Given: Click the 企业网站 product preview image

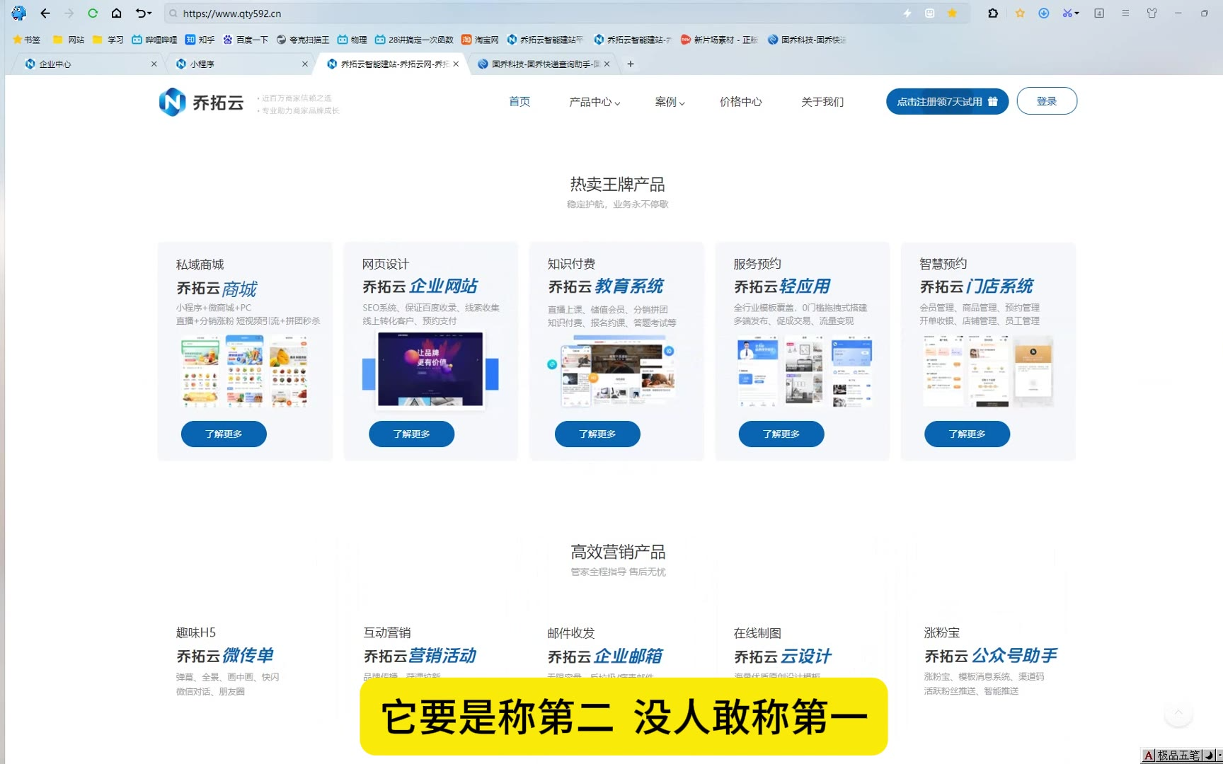Looking at the screenshot, I should pyautogui.click(x=430, y=371).
